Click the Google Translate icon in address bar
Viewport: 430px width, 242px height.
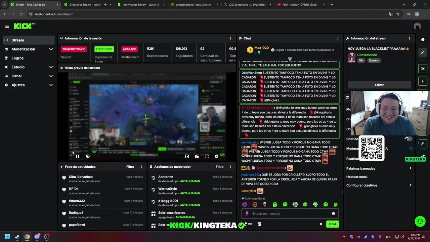coord(390,14)
